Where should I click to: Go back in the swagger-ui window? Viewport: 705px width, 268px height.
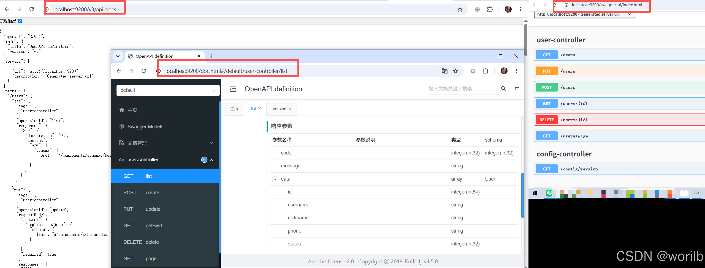click(535, 5)
